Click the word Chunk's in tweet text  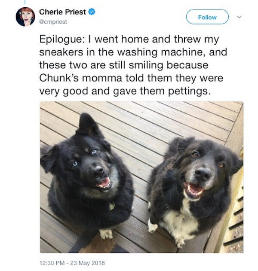point(59,78)
